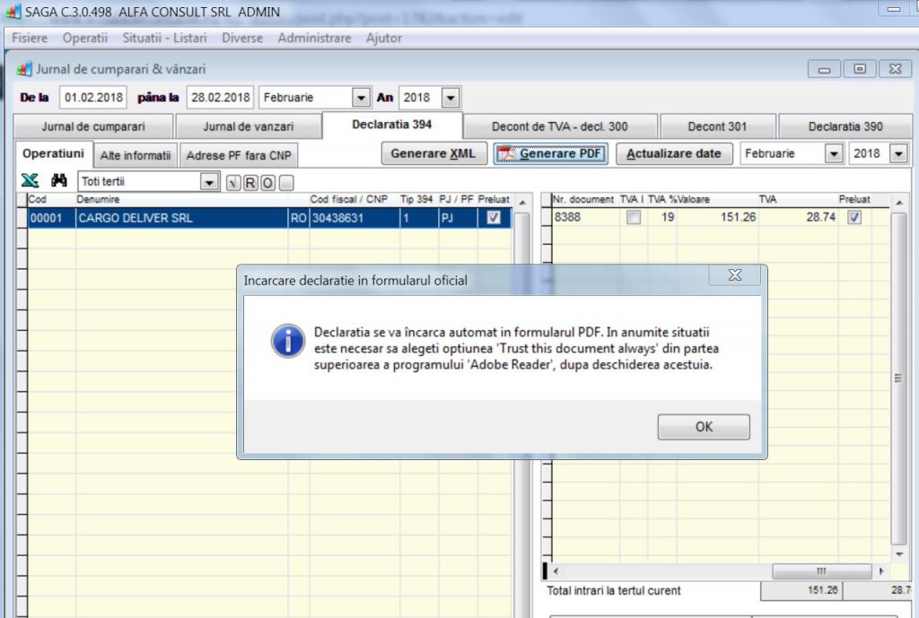The width and height of the screenshot is (919, 618).
Task: Open the Situatii - Listari menu
Action: click(164, 38)
